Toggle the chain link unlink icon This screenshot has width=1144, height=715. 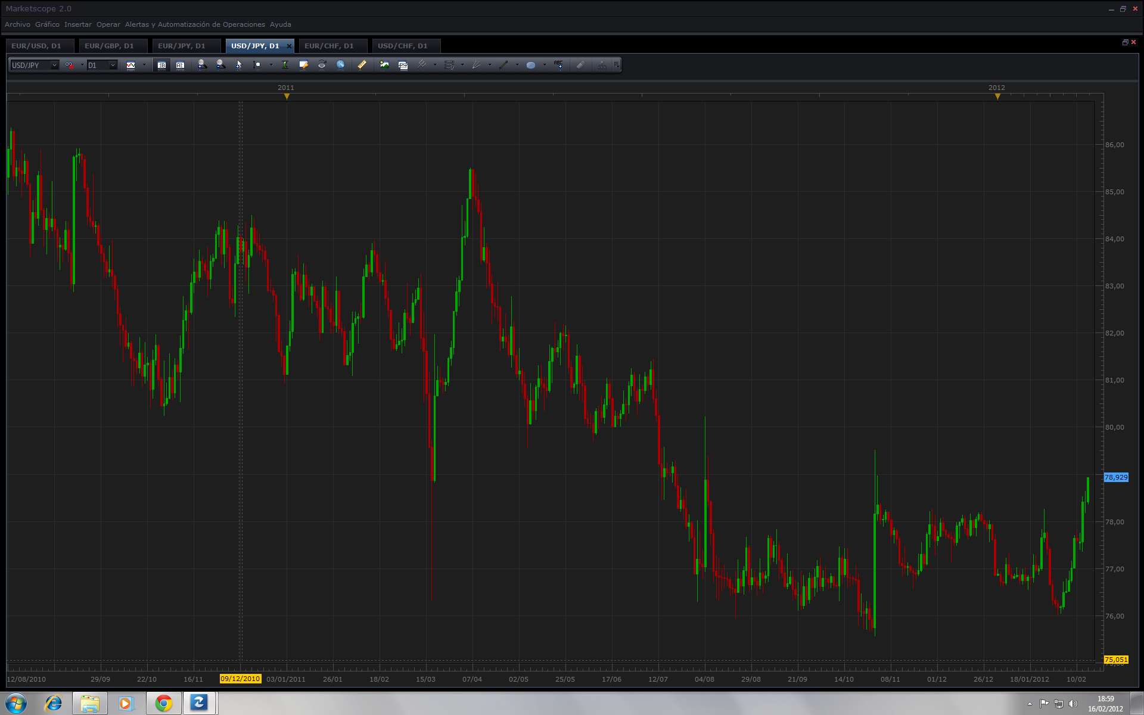pyautogui.click(x=70, y=65)
